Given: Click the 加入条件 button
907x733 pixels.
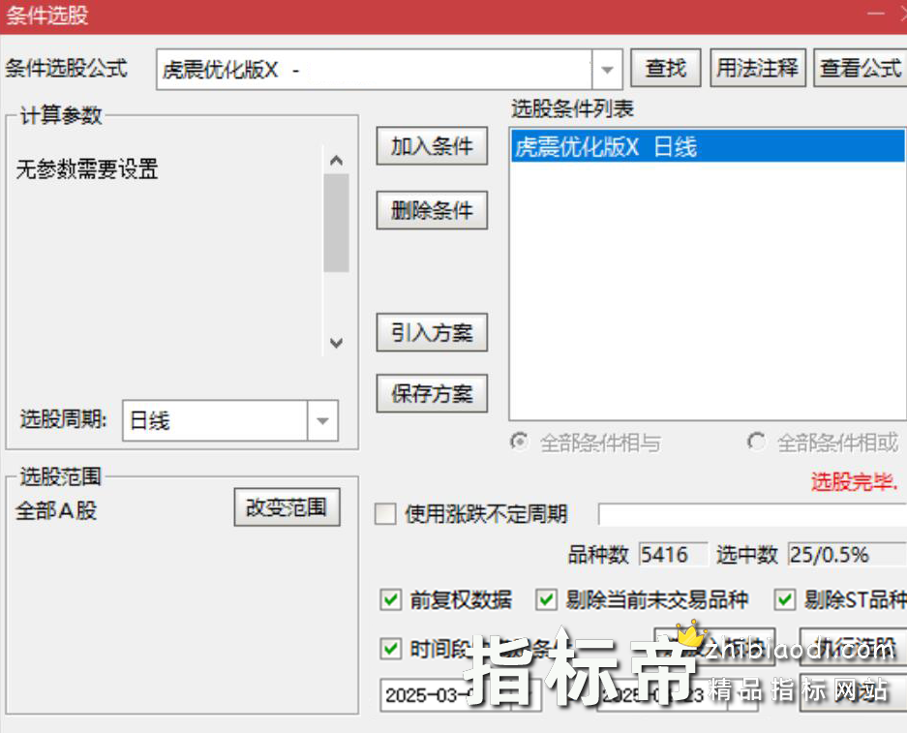Looking at the screenshot, I should tap(432, 146).
